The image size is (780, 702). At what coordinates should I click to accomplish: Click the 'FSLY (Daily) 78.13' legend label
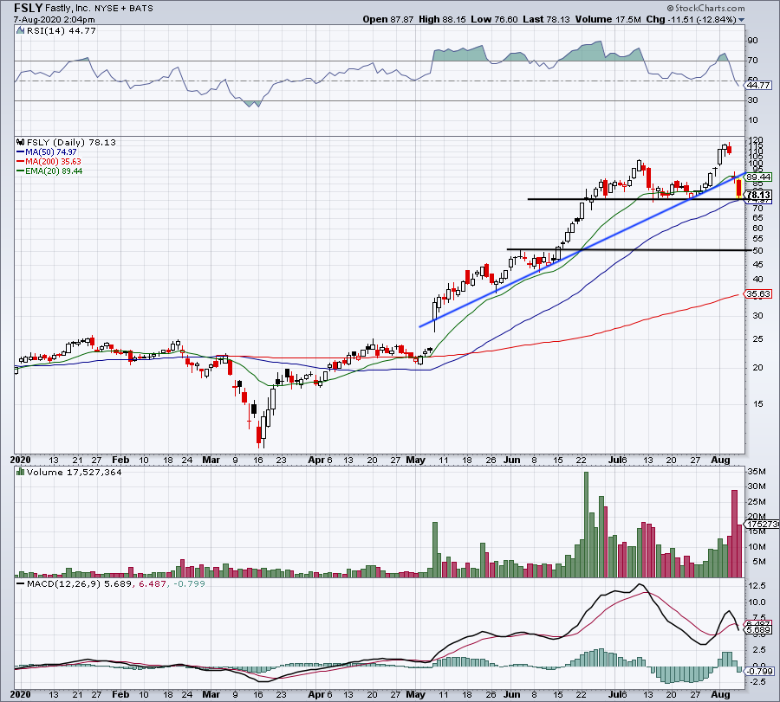click(71, 142)
